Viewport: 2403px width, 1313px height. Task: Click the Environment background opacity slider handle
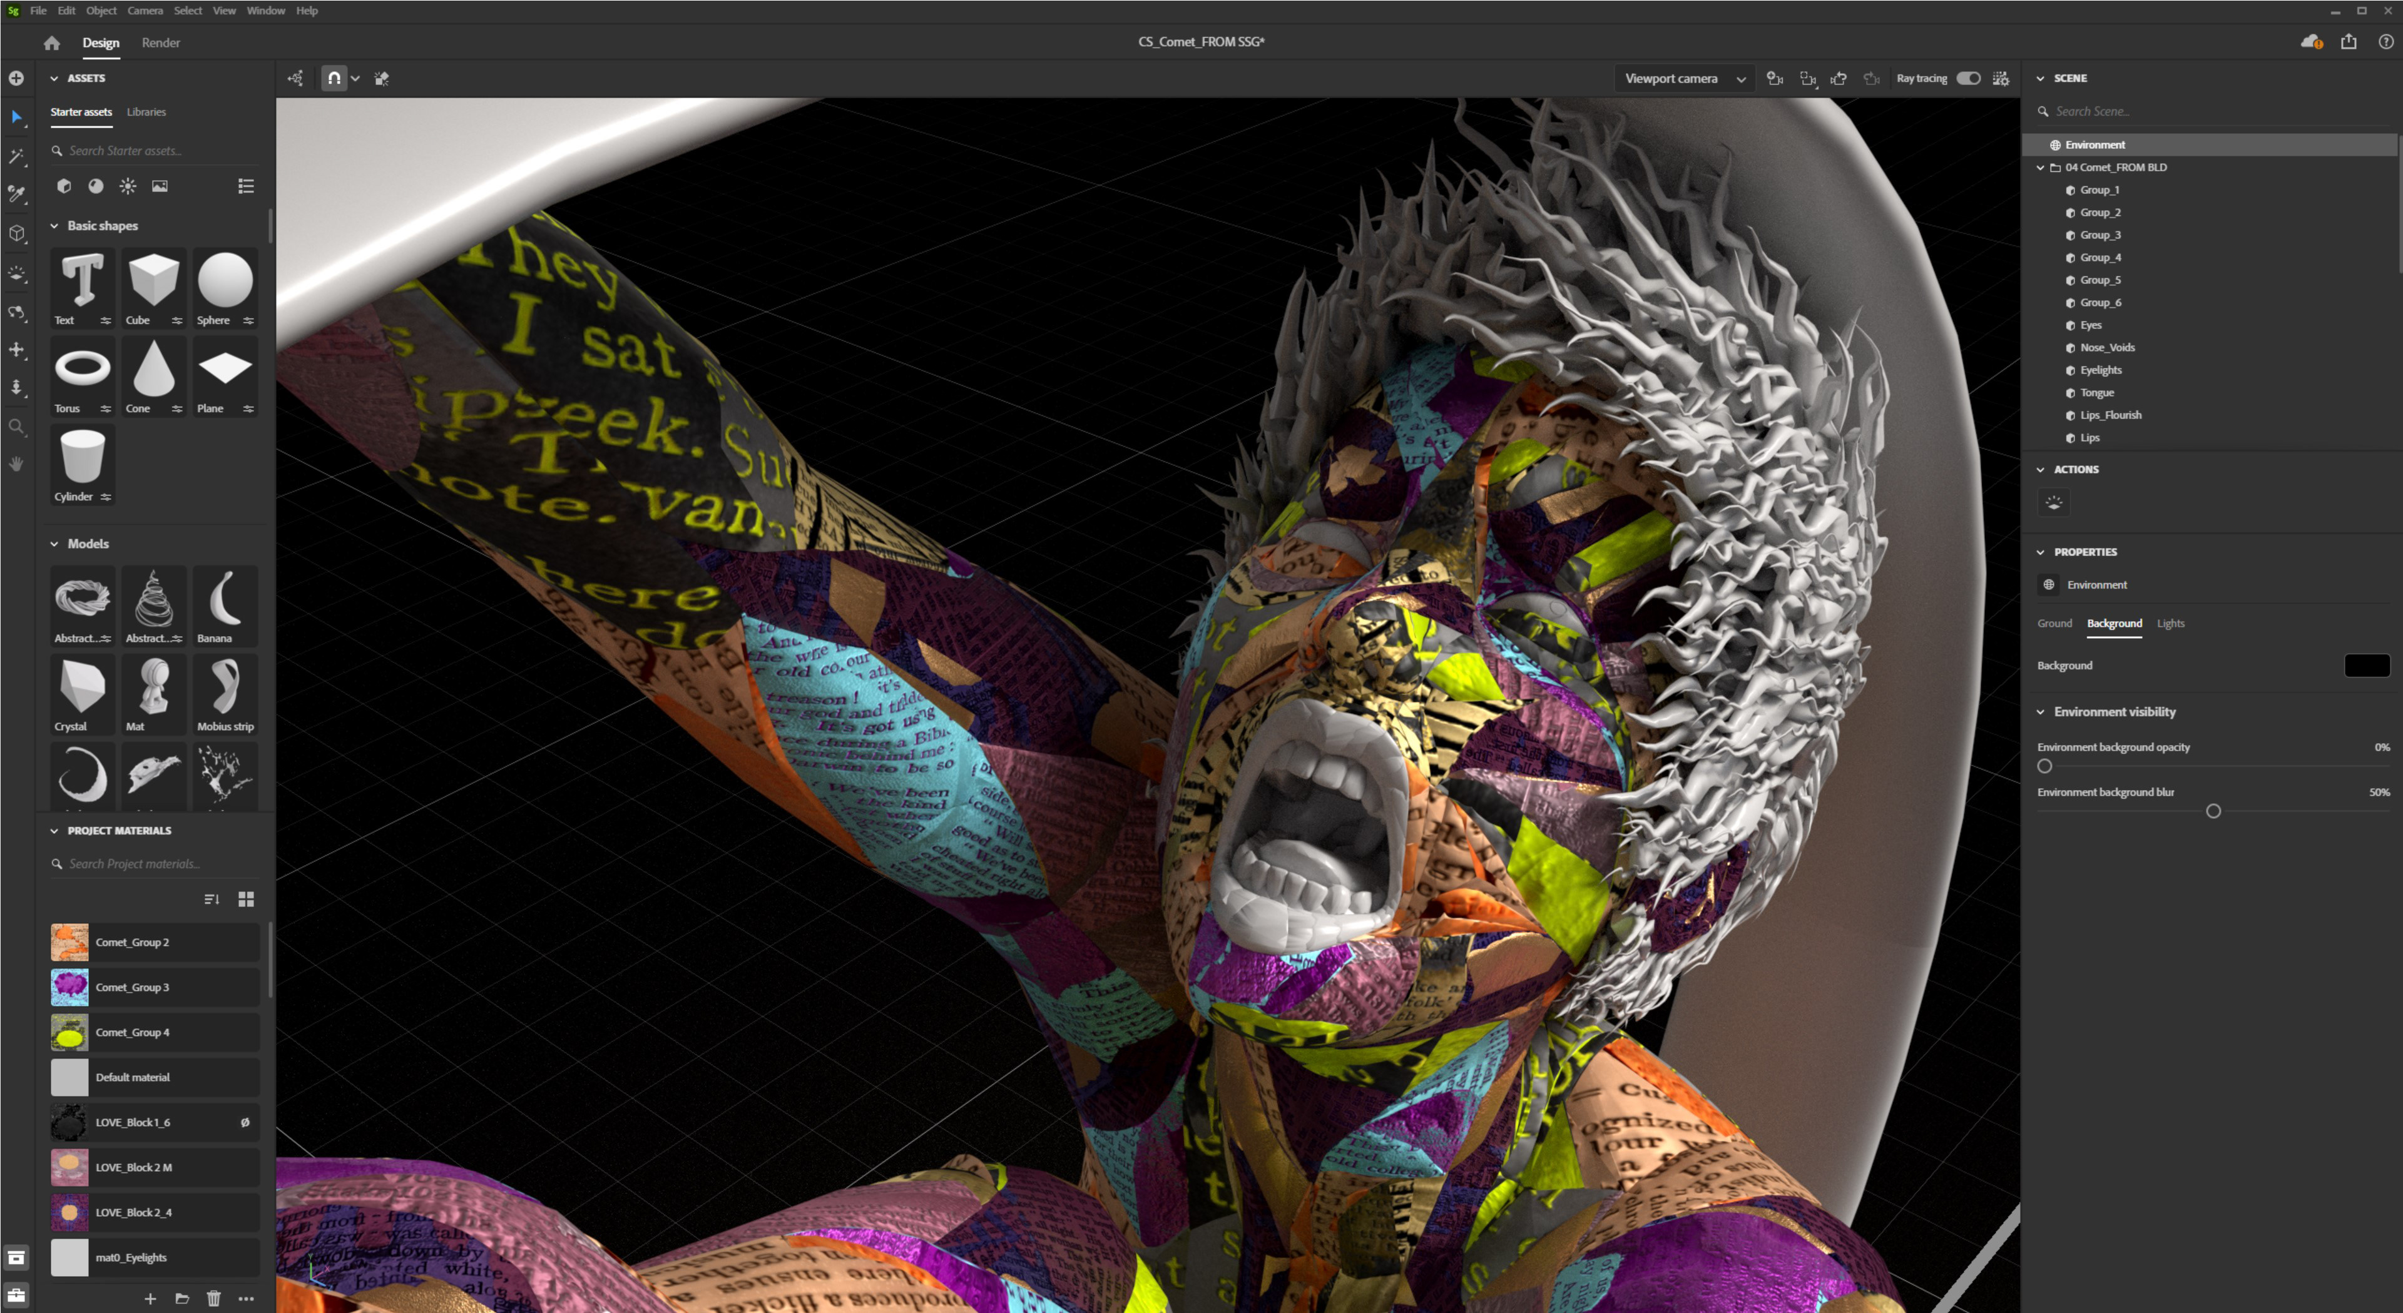tap(2044, 766)
